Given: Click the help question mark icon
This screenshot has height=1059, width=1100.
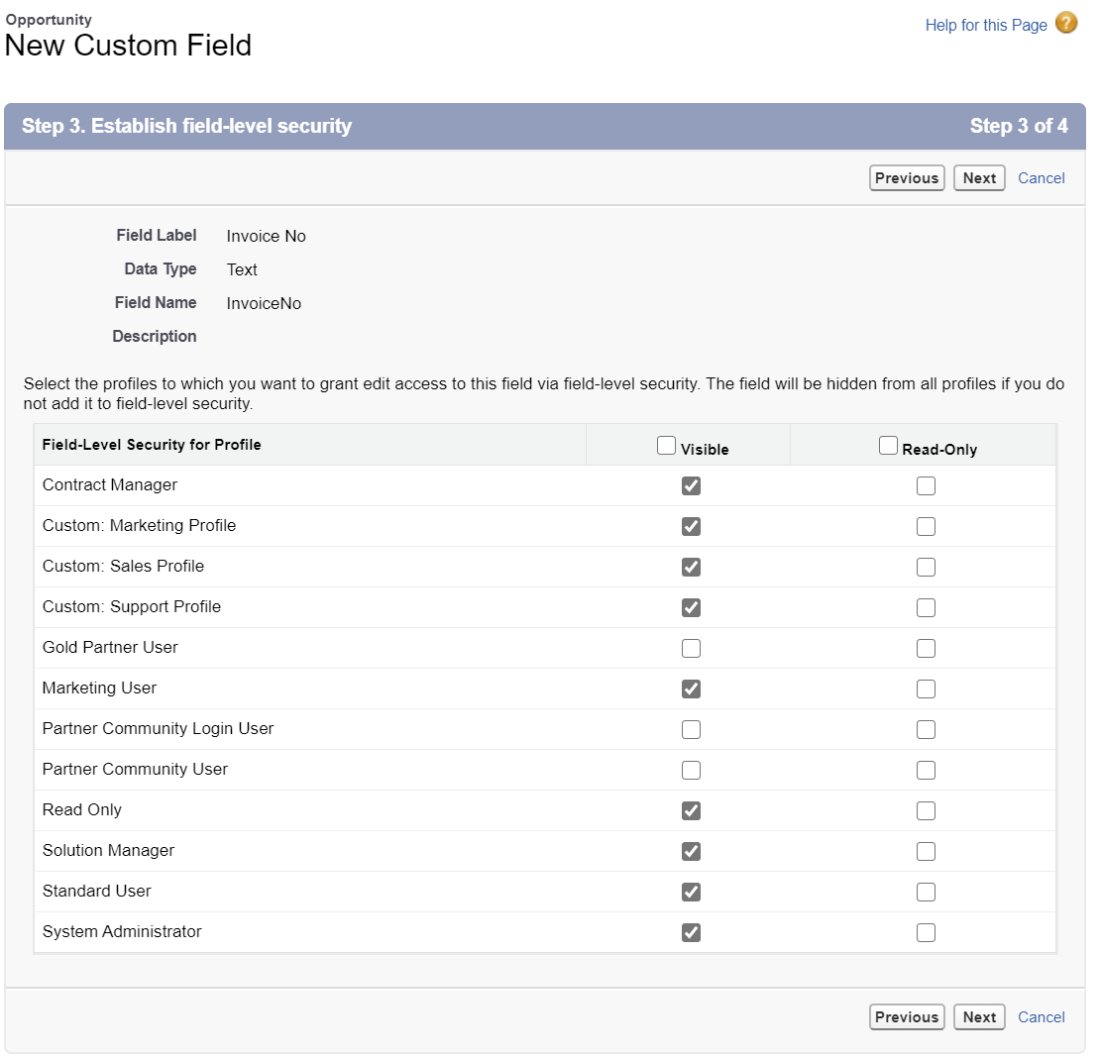Looking at the screenshot, I should tap(1066, 24).
